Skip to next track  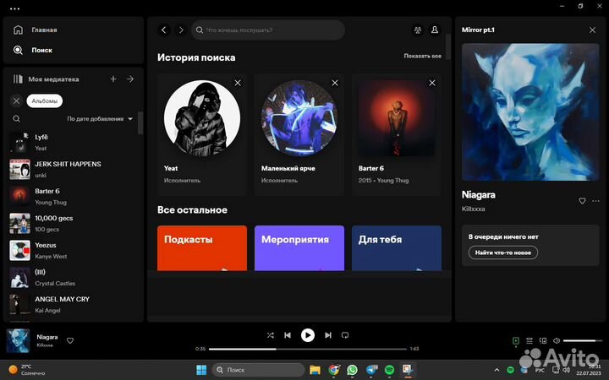tap(328, 335)
